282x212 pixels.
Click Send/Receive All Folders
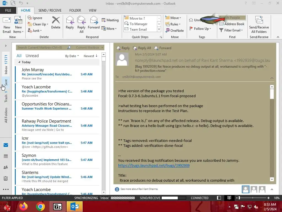[259, 25]
